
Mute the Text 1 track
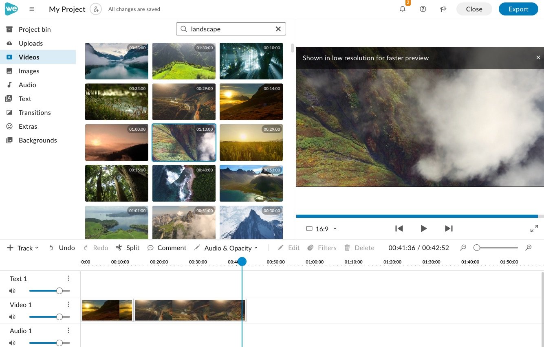[12, 291]
